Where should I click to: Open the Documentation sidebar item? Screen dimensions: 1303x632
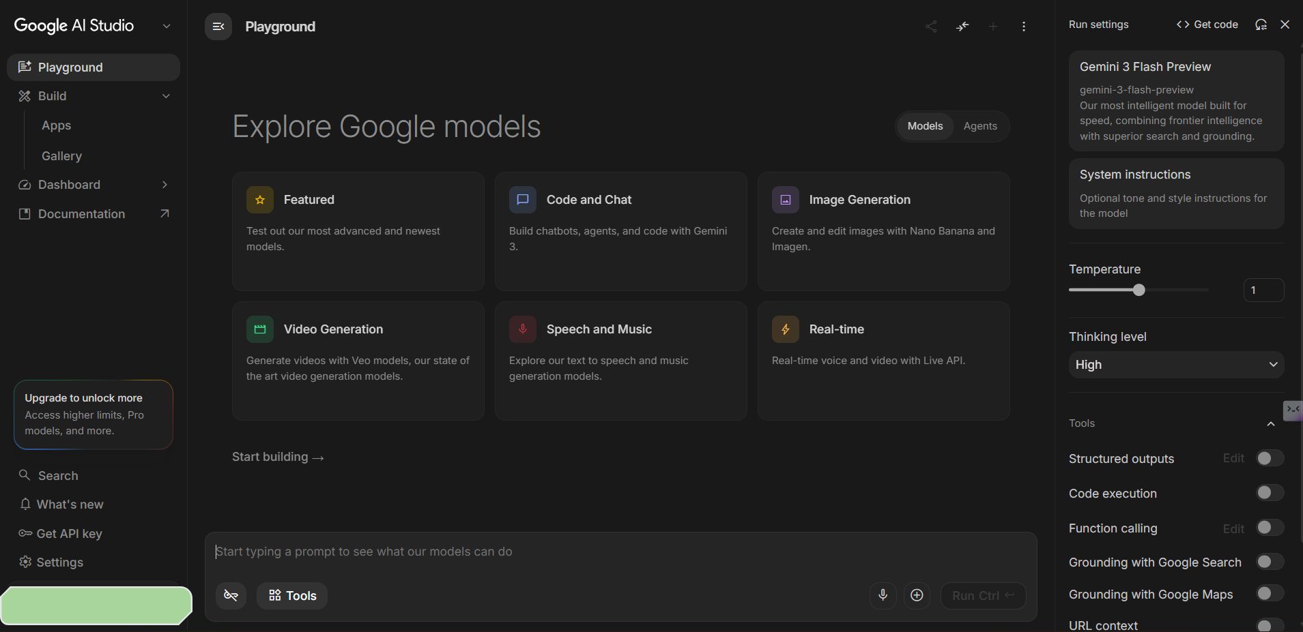tap(94, 214)
